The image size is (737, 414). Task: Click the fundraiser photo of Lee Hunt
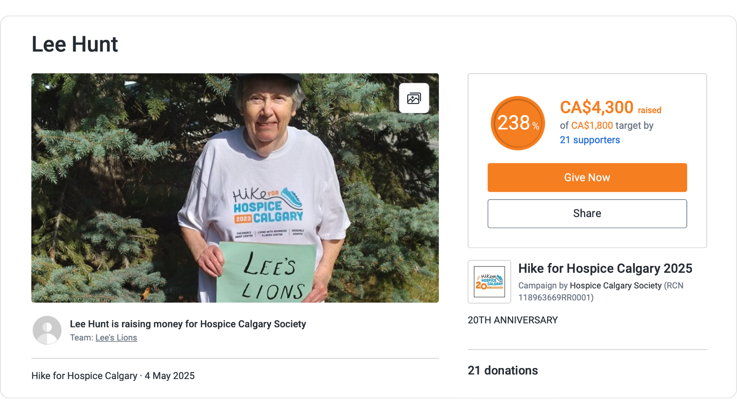(235, 188)
